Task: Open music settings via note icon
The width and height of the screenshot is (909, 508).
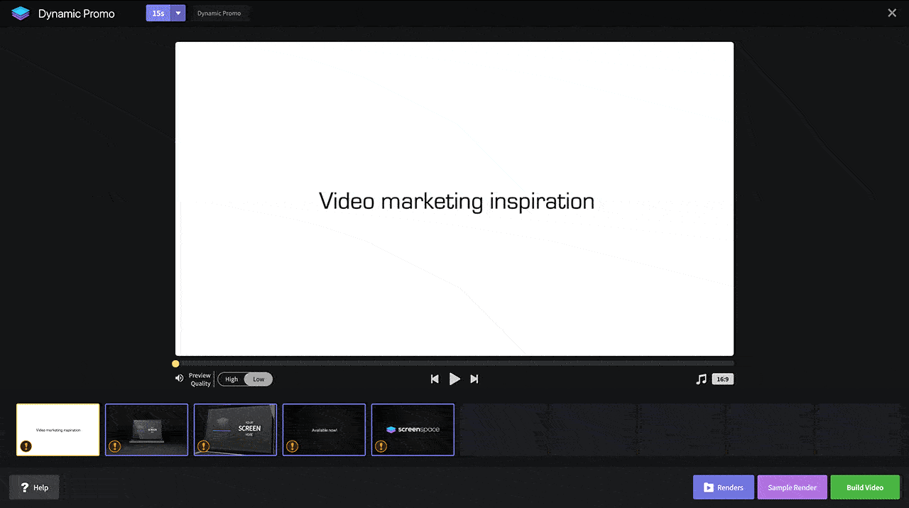Action: click(701, 379)
